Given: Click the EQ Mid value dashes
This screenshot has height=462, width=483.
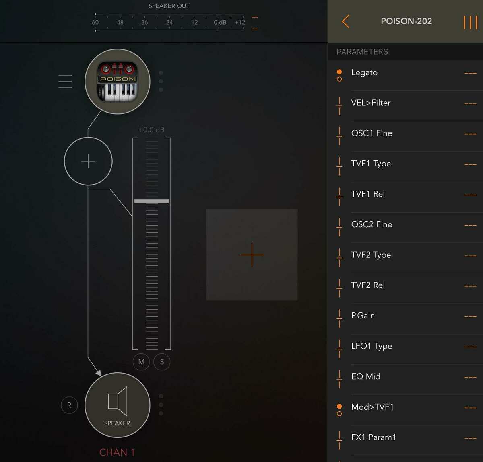Looking at the screenshot, I should 470,377.
